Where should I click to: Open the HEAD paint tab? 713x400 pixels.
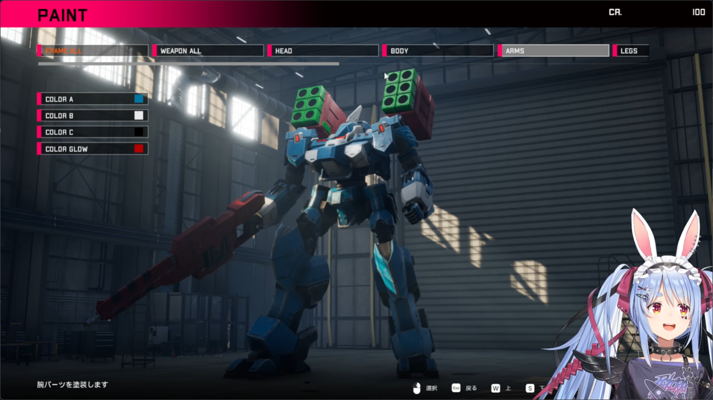click(x=323, y=50)
